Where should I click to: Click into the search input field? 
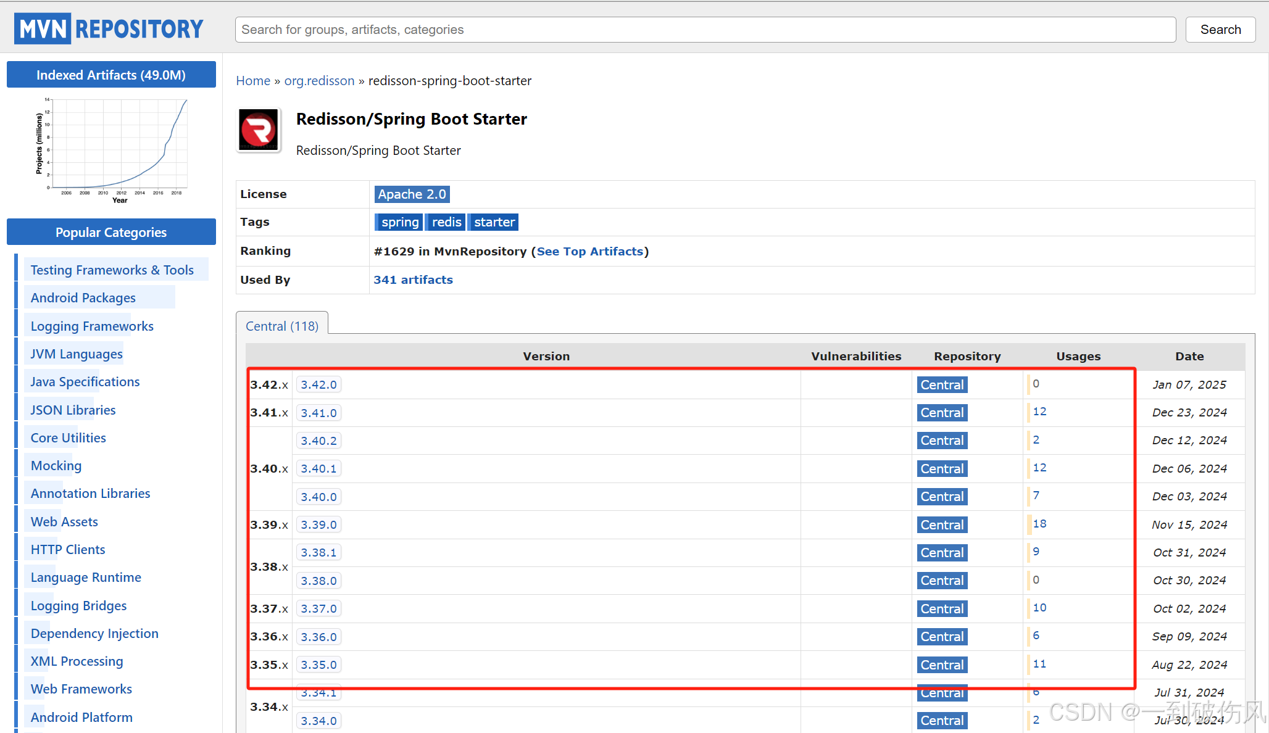(704, 29)
